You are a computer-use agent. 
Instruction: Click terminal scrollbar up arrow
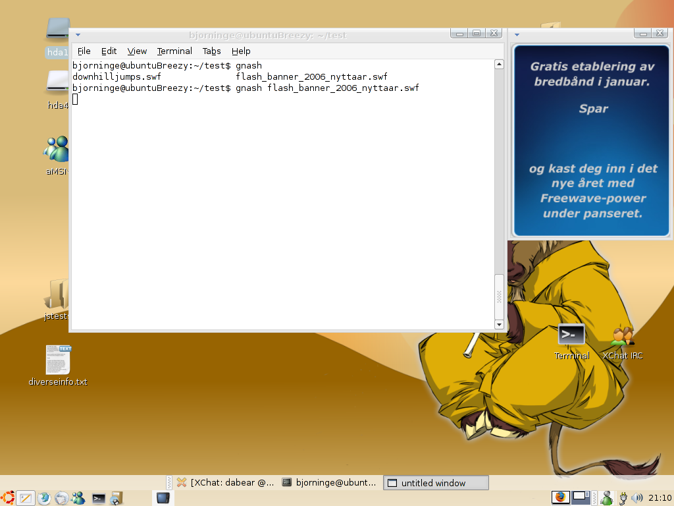click(x=499, y=65)
